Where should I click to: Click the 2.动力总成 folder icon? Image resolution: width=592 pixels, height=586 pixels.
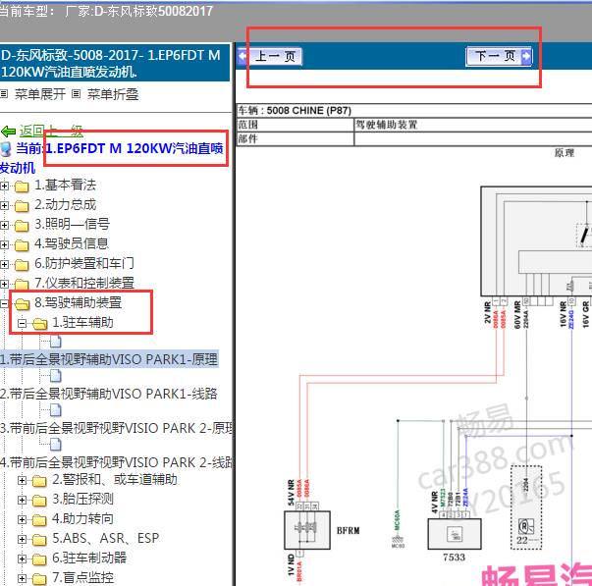click(22, 206)
